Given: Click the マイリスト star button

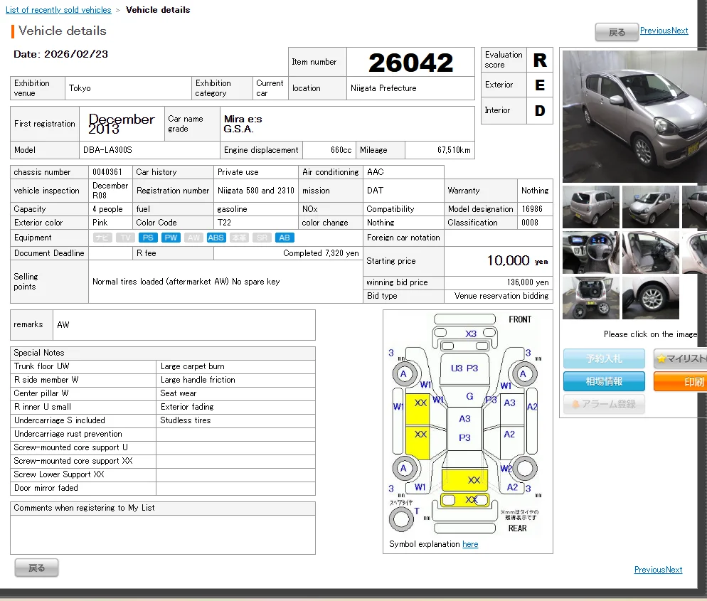Looking at the screenshot, I should (681, 359).
